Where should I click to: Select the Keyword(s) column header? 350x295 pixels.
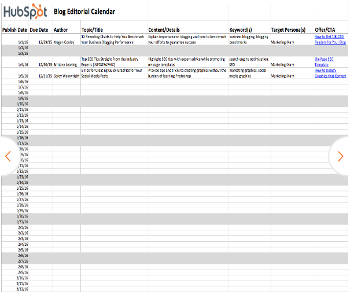point(241,30)
